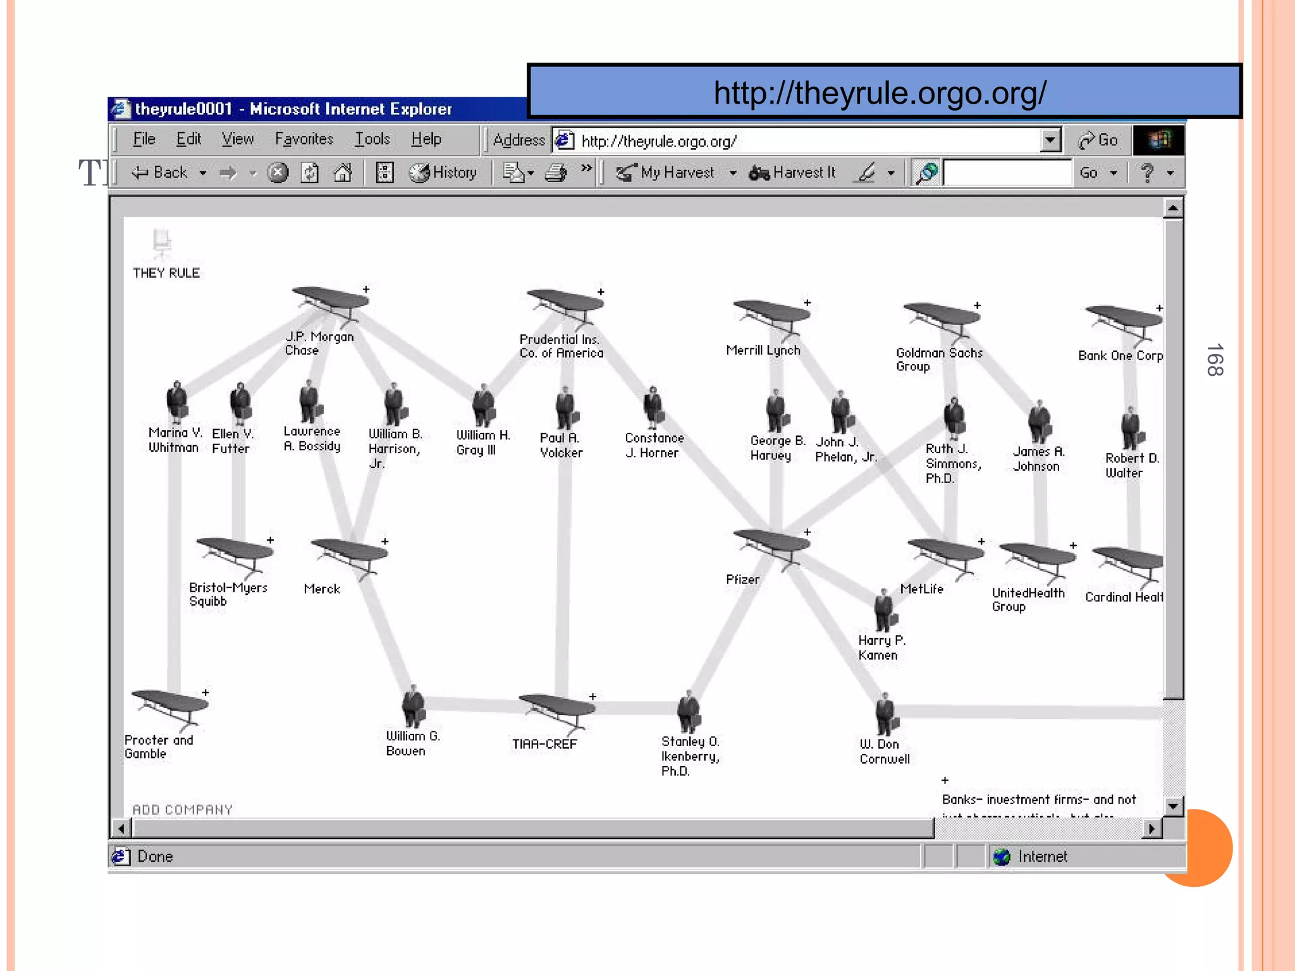Click the search magnifier toolbar icon
This screenshot has width=1295, height=971.
927,173
